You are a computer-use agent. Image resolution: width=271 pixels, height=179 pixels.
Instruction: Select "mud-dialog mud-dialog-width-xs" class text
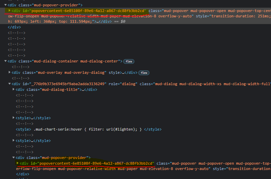[188, 84]
